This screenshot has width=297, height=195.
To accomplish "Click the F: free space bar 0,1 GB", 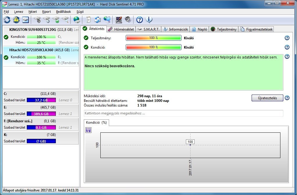I will 41,127.
